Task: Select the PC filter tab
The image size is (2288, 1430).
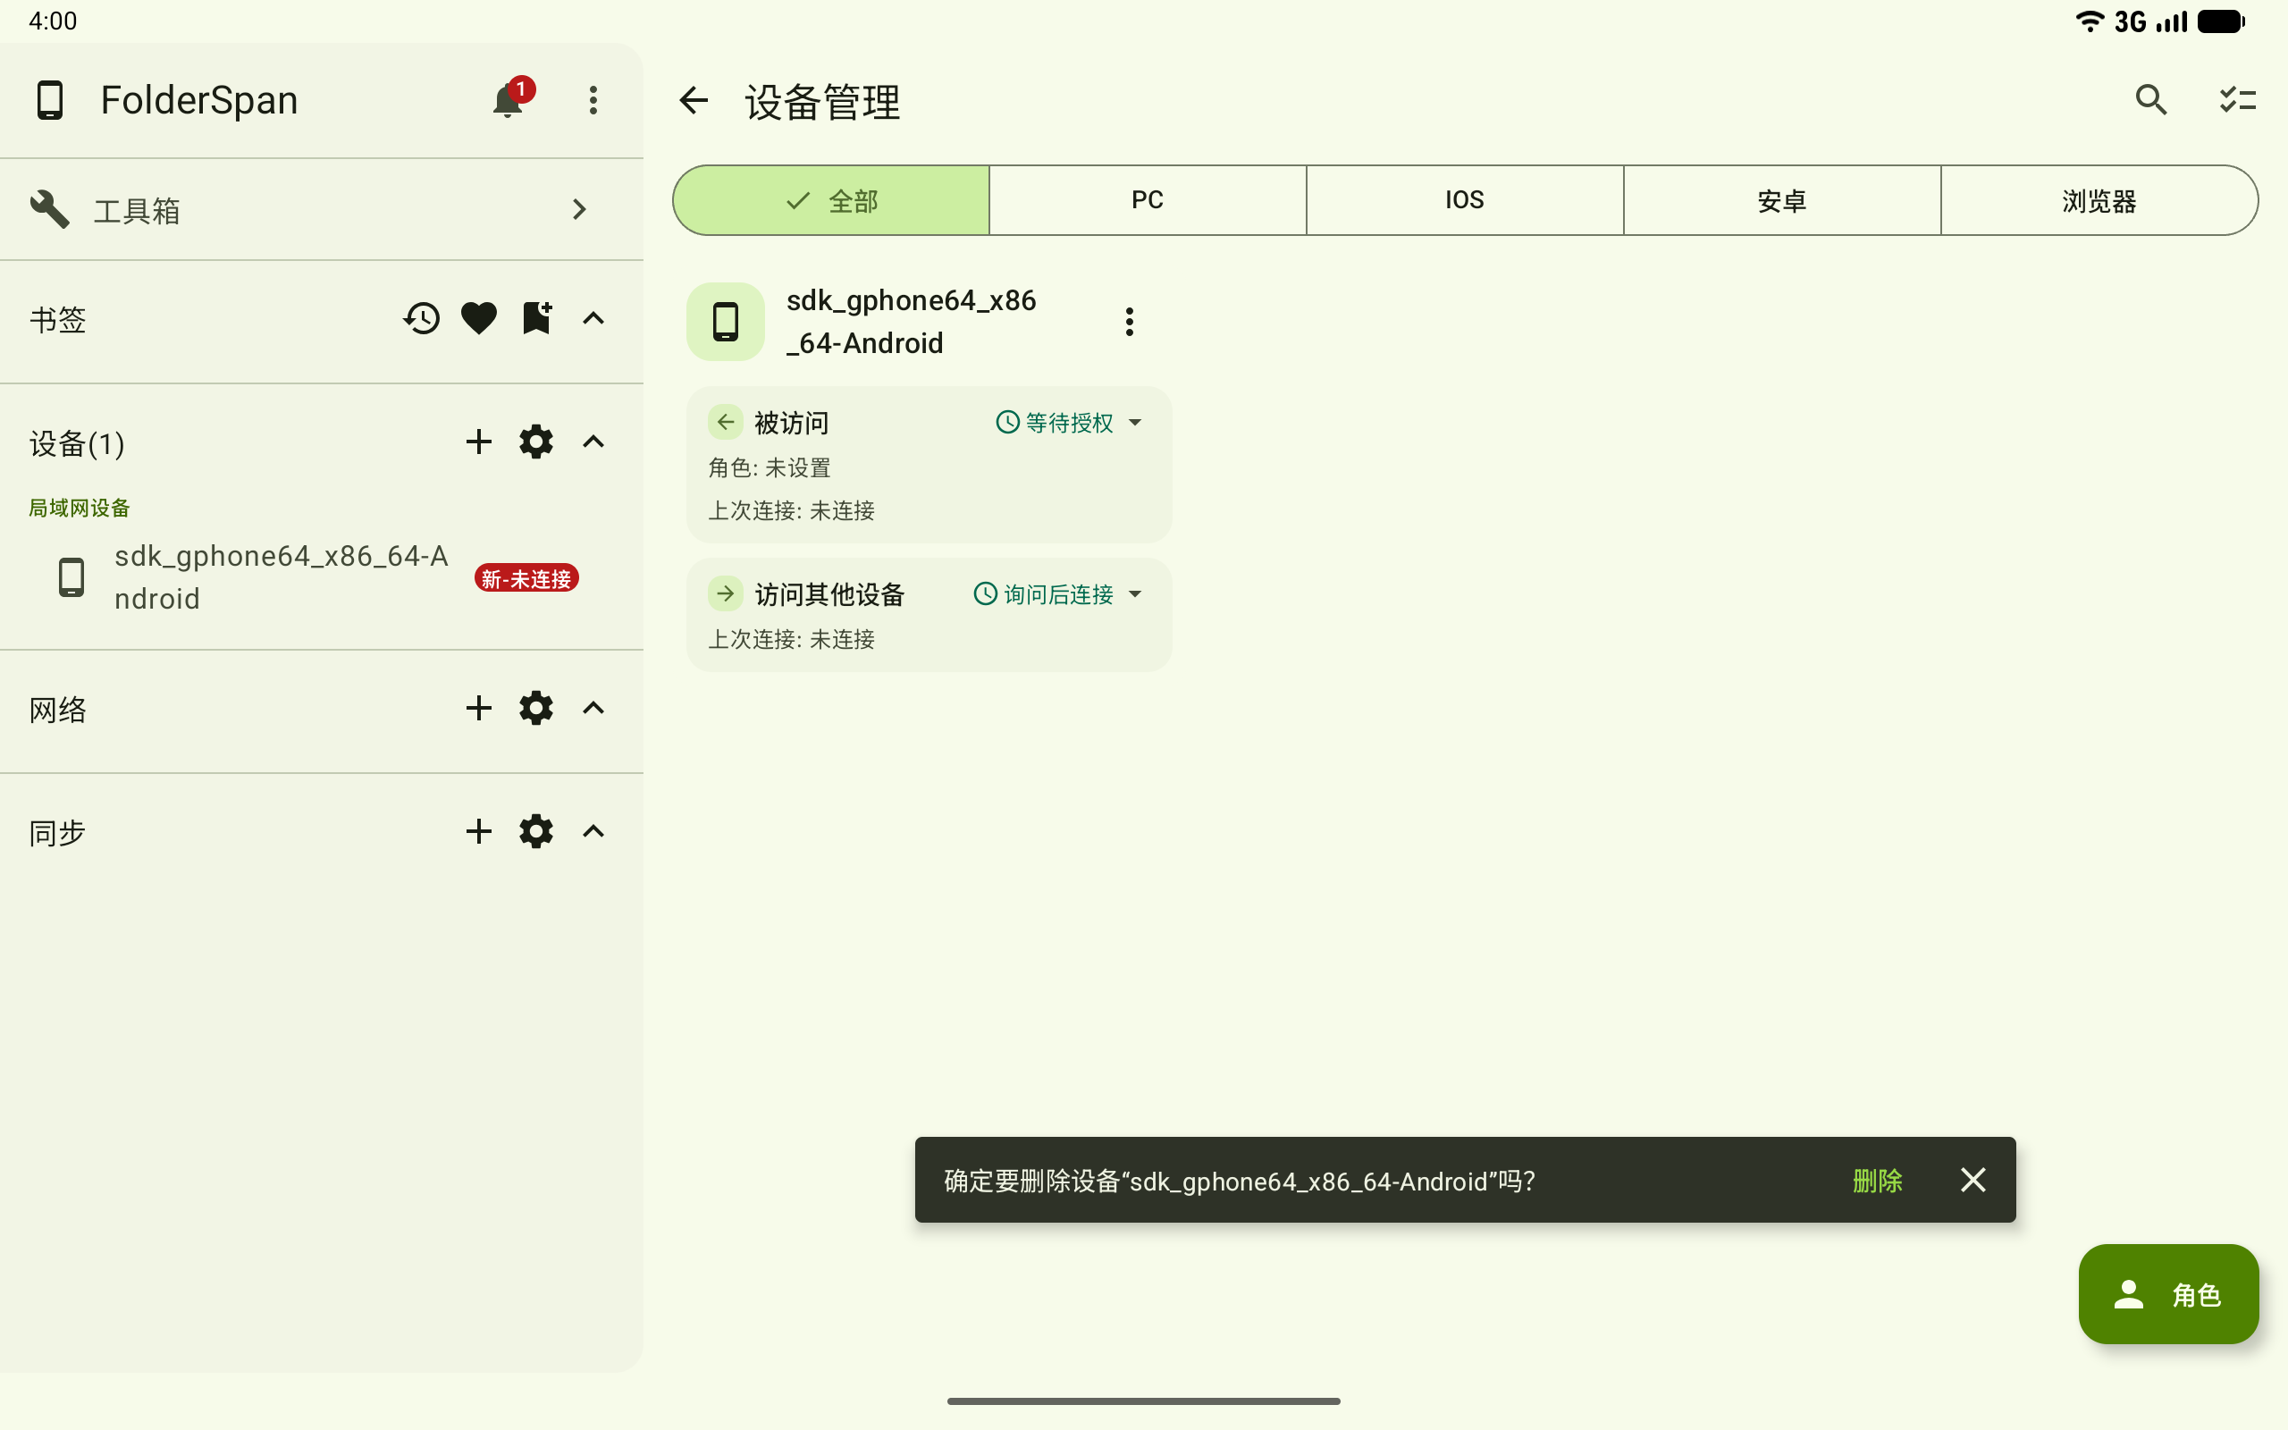Action: [1148, 200]
